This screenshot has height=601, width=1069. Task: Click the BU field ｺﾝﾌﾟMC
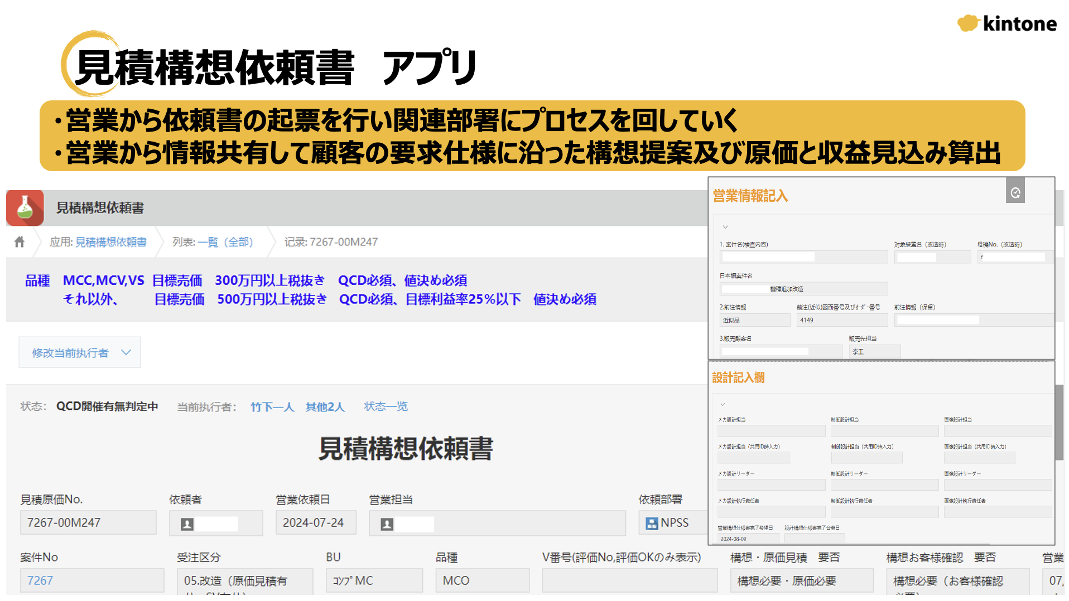(x=374, y=580)
